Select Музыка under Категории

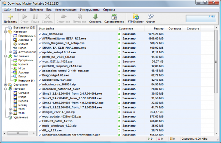pos(23,44)
